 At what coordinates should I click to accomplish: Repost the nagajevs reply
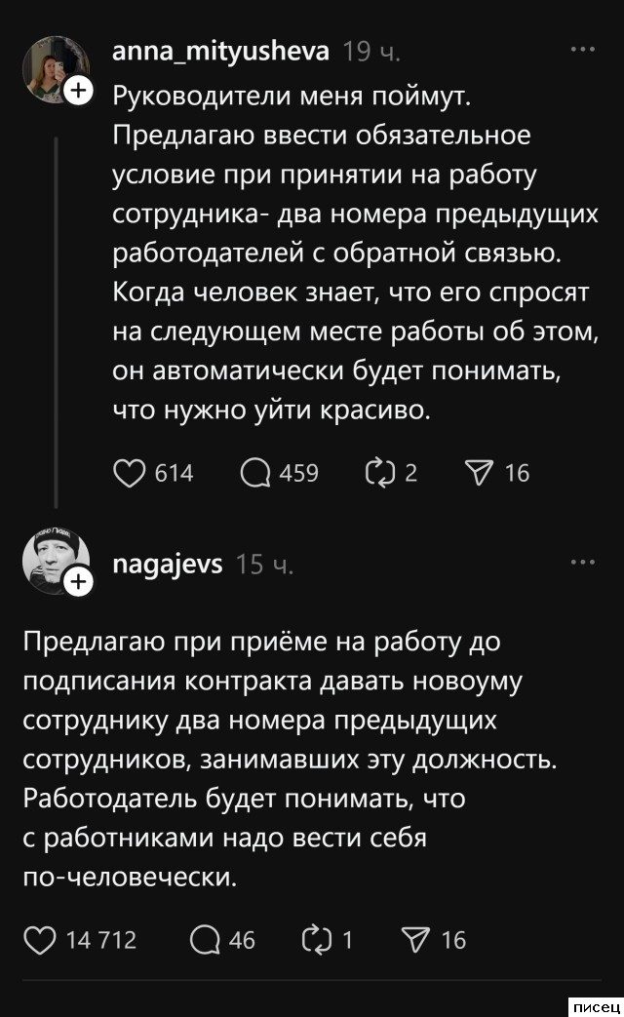coord(318,939)
